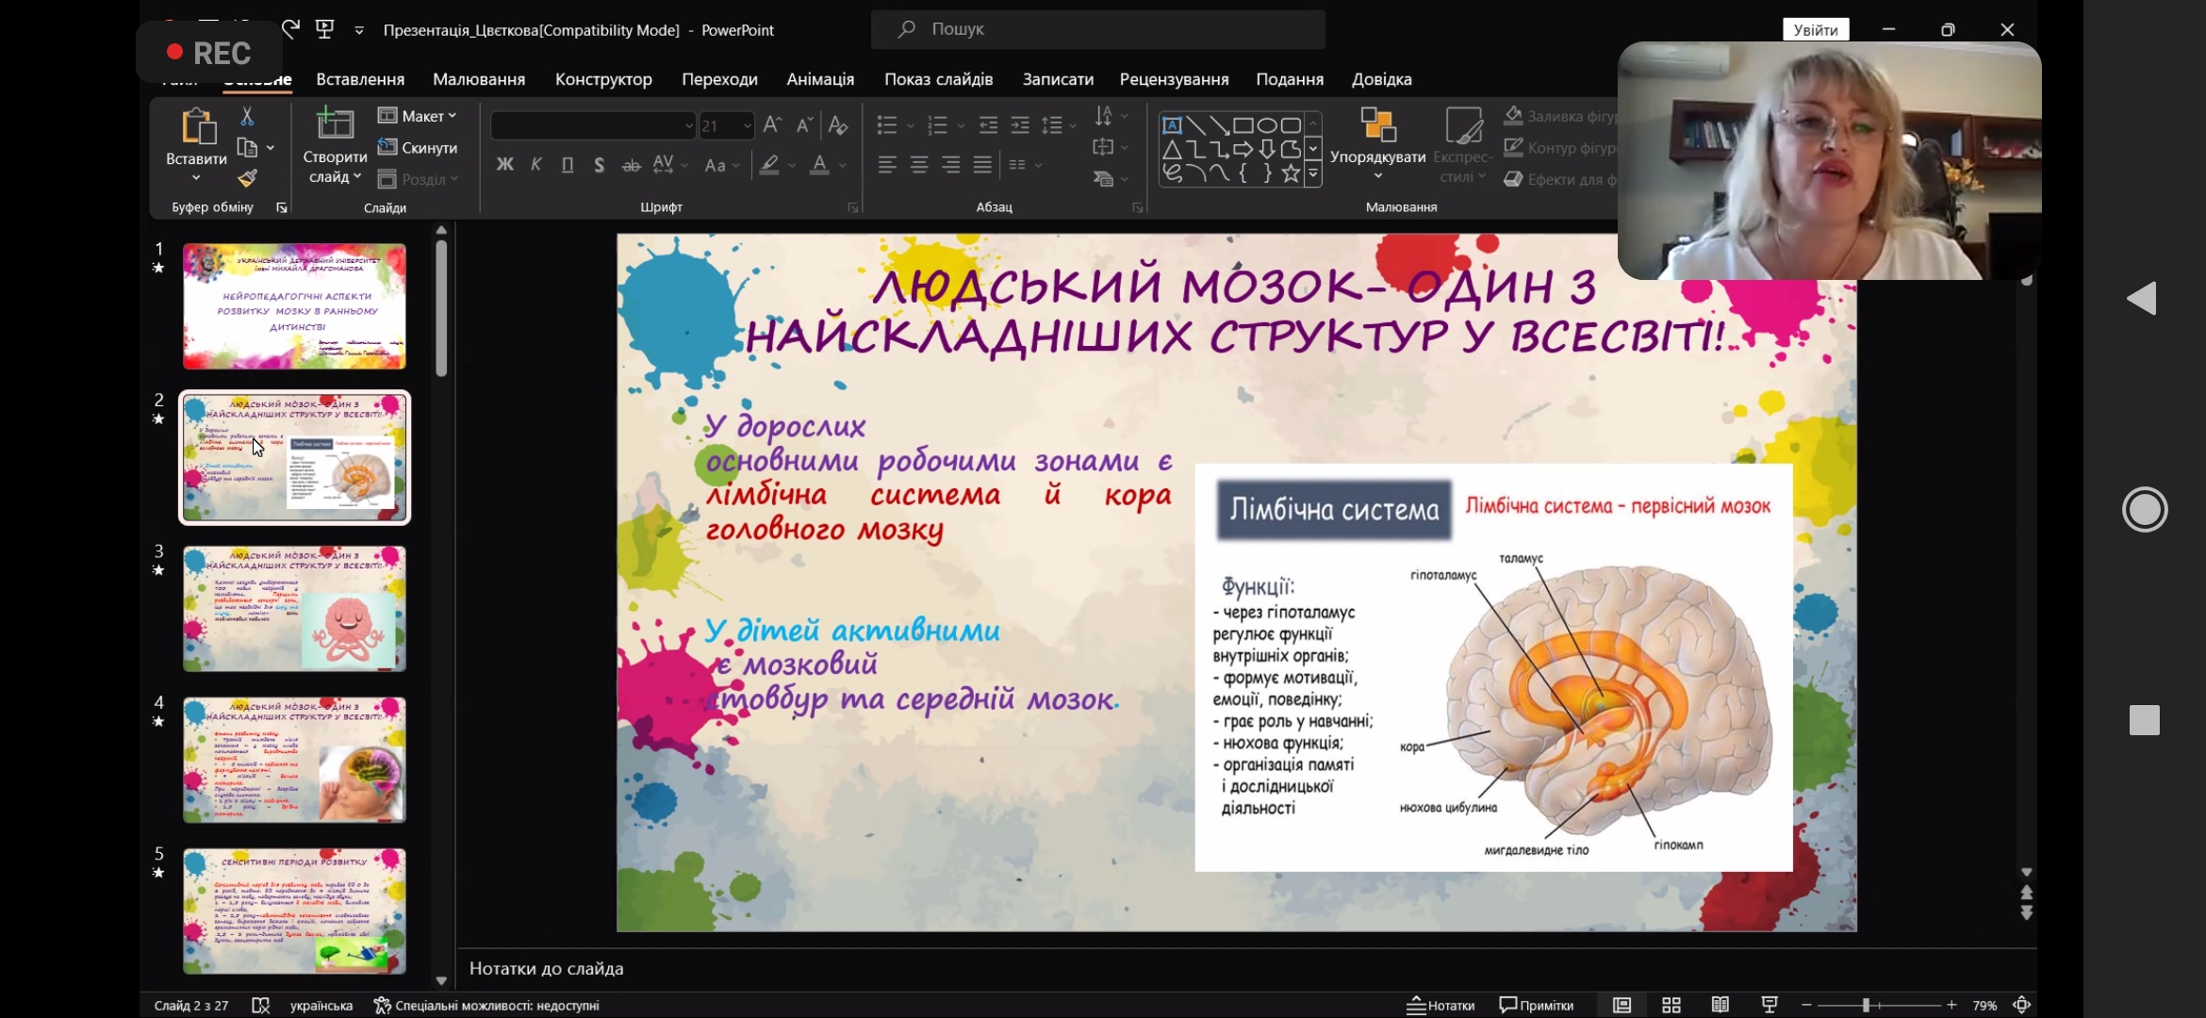Open the Вставлення (Insert) tab
The width and height of the screenshot is (2206, 1018).
[x=360, y=79]
